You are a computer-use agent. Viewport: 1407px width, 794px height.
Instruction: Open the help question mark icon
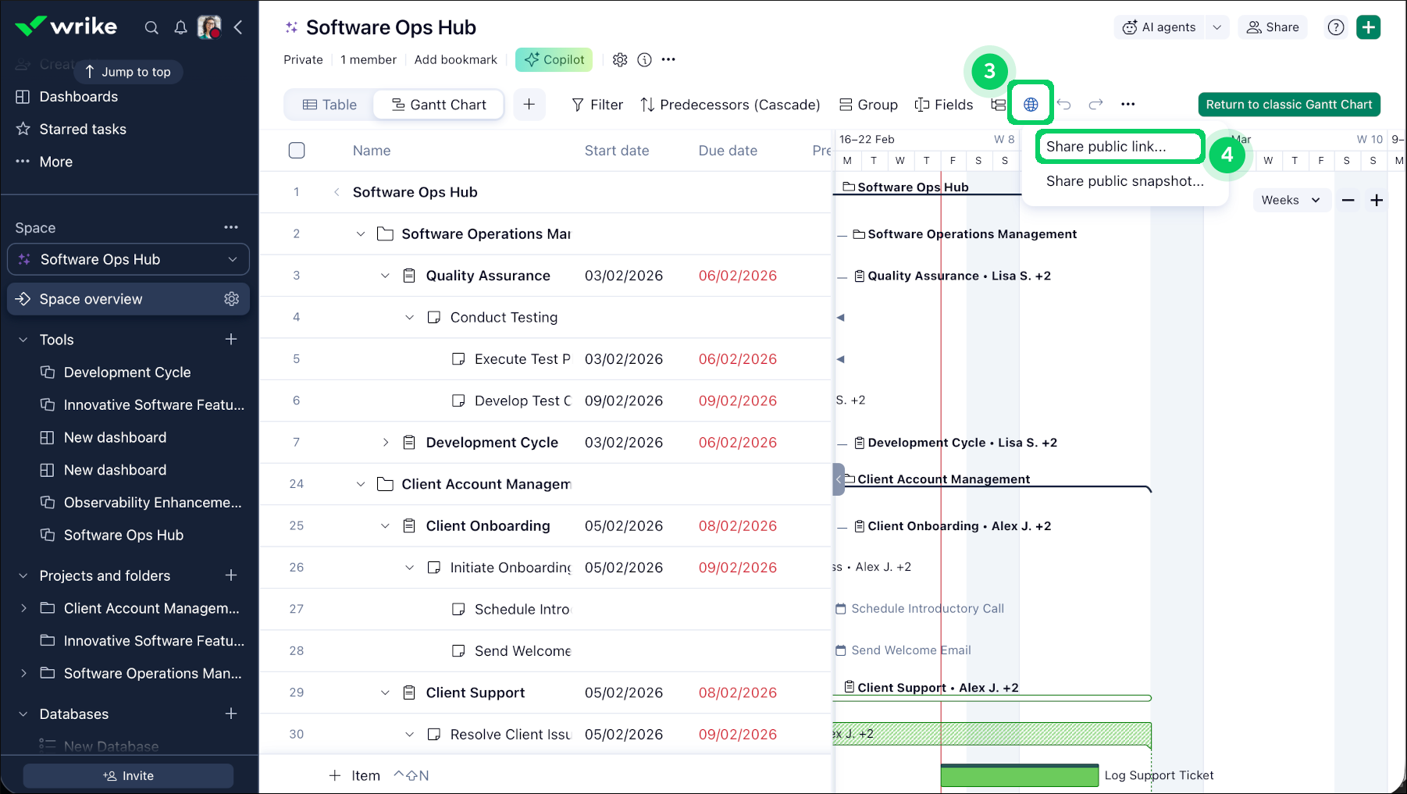[1336, 27]
